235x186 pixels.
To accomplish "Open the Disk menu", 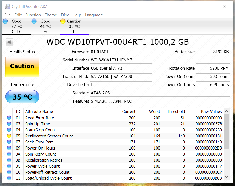I will [x=65, y=15].
